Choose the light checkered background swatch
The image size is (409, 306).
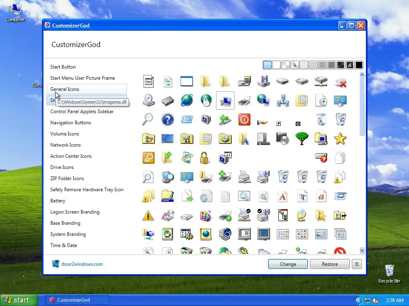pos(285,65)
